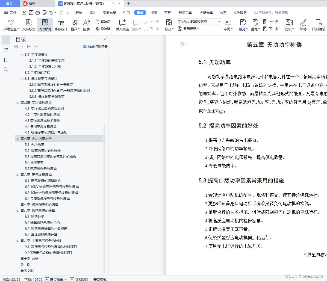The image size is (327, 281).
Task: Switch to the 引用 ribbon tab
Action: pos(126,13)
